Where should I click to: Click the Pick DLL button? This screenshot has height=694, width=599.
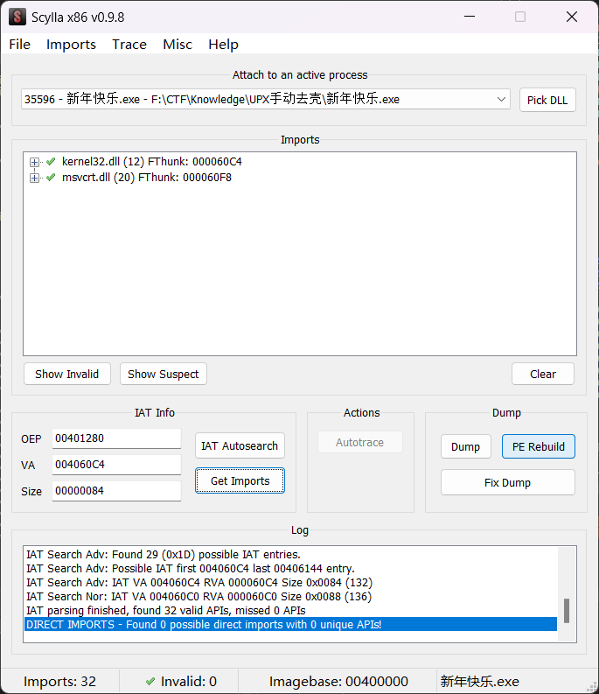coord(547,100)
